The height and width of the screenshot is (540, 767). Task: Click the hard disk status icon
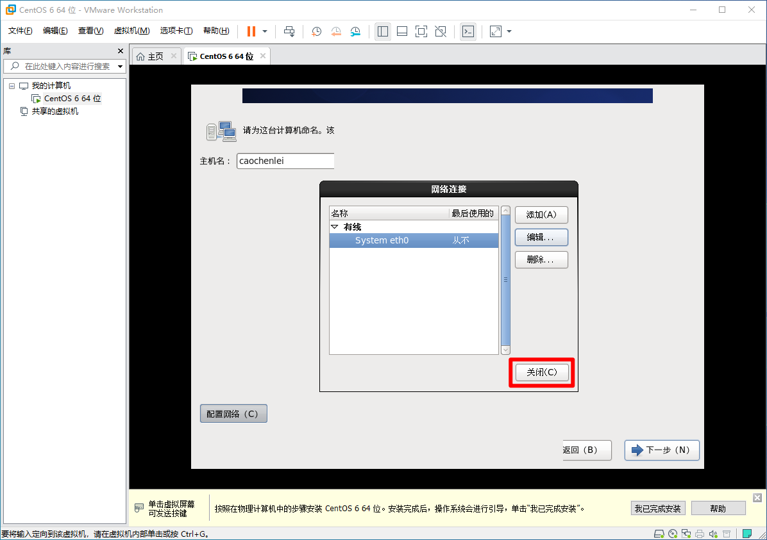659,534
